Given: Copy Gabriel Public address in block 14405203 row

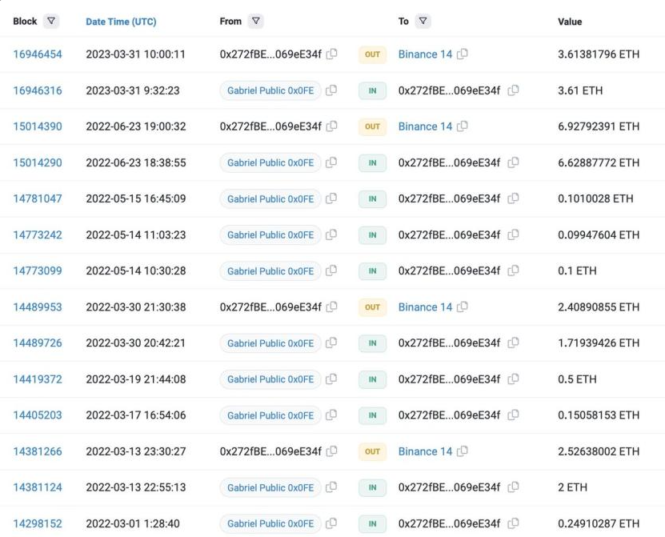Looking at the screenshot, I should point(331,415).
